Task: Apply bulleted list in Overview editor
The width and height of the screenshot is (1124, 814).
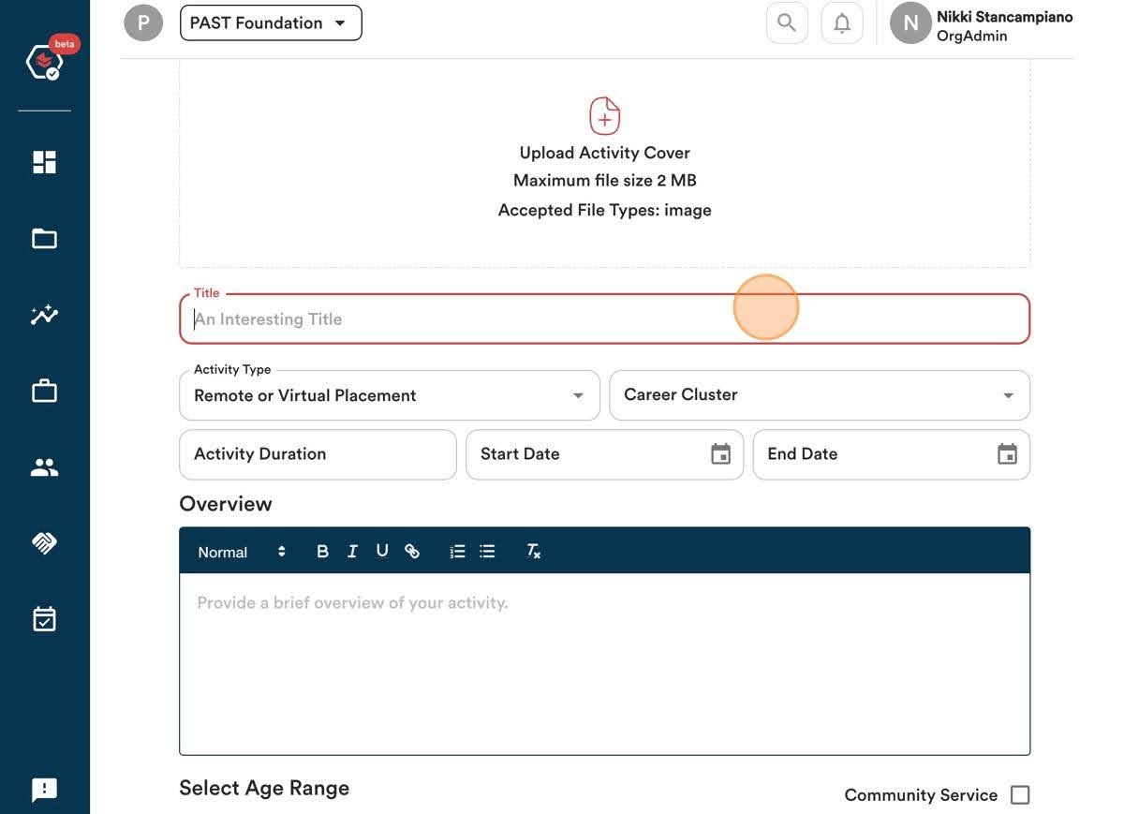Action: click(x=487, y=552)
